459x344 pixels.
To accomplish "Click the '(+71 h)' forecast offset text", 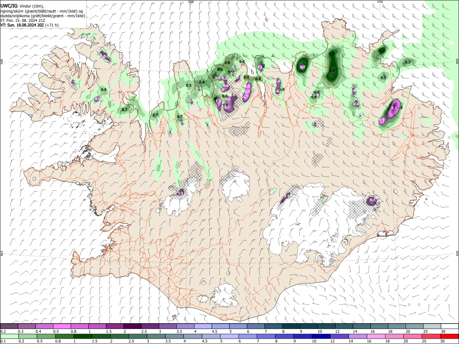I will (x=52, y=25).
